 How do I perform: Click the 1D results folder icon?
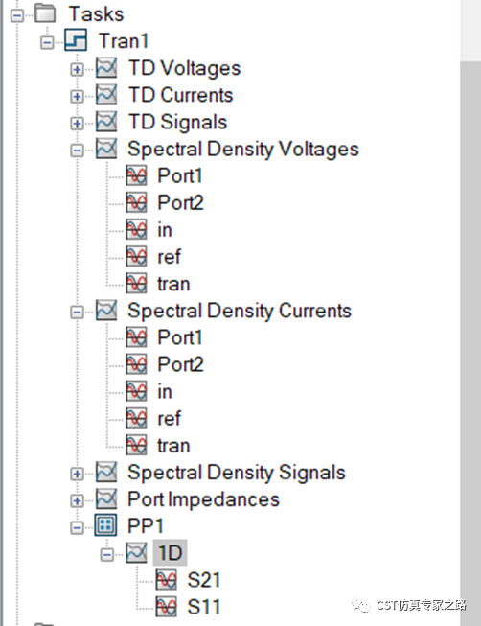tap(136, 552)
